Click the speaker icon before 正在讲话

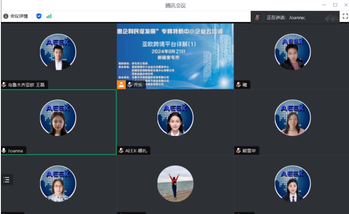coord(258,17)
